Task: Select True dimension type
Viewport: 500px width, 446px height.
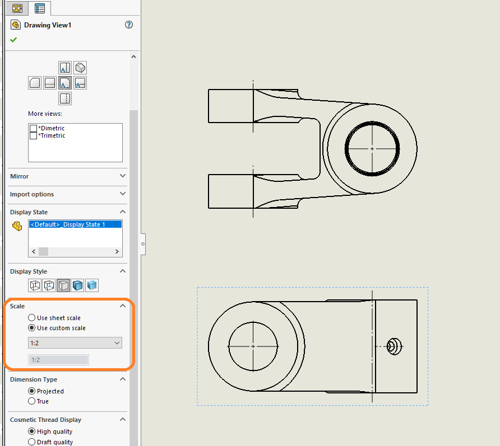Action: (x=32, y=401)
